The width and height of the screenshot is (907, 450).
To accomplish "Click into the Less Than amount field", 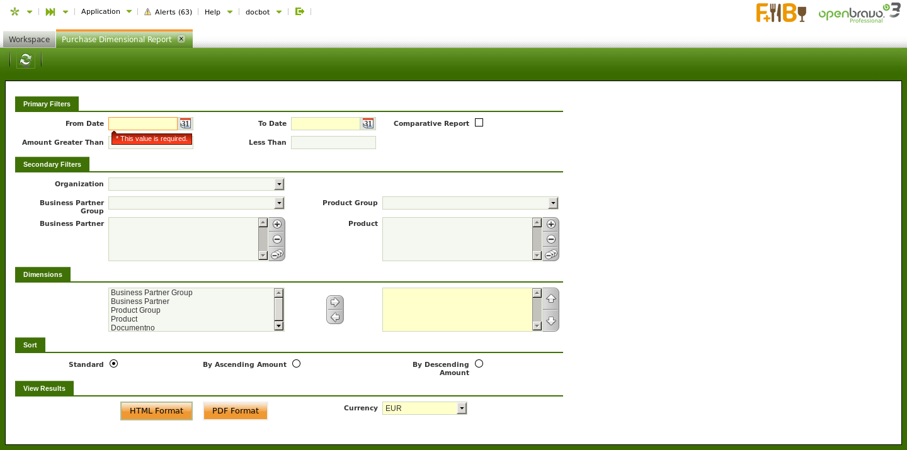I will pos(333,143).
